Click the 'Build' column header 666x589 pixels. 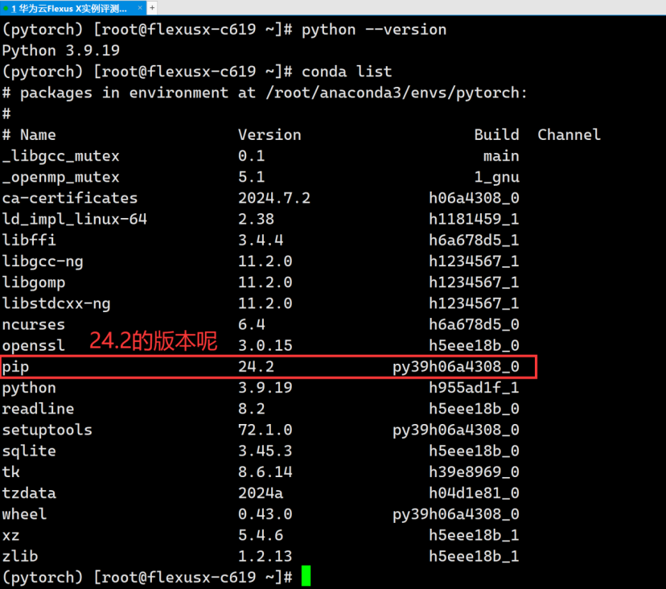496,134
